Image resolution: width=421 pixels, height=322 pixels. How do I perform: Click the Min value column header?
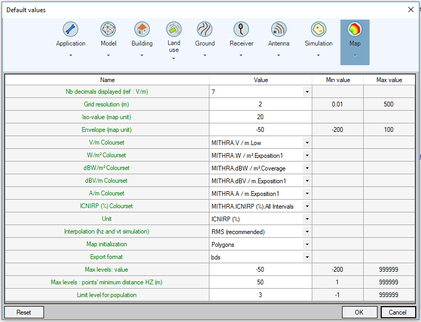338,80
